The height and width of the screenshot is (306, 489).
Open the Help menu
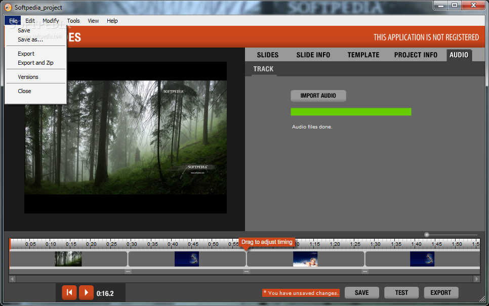[x=112, y=21]
